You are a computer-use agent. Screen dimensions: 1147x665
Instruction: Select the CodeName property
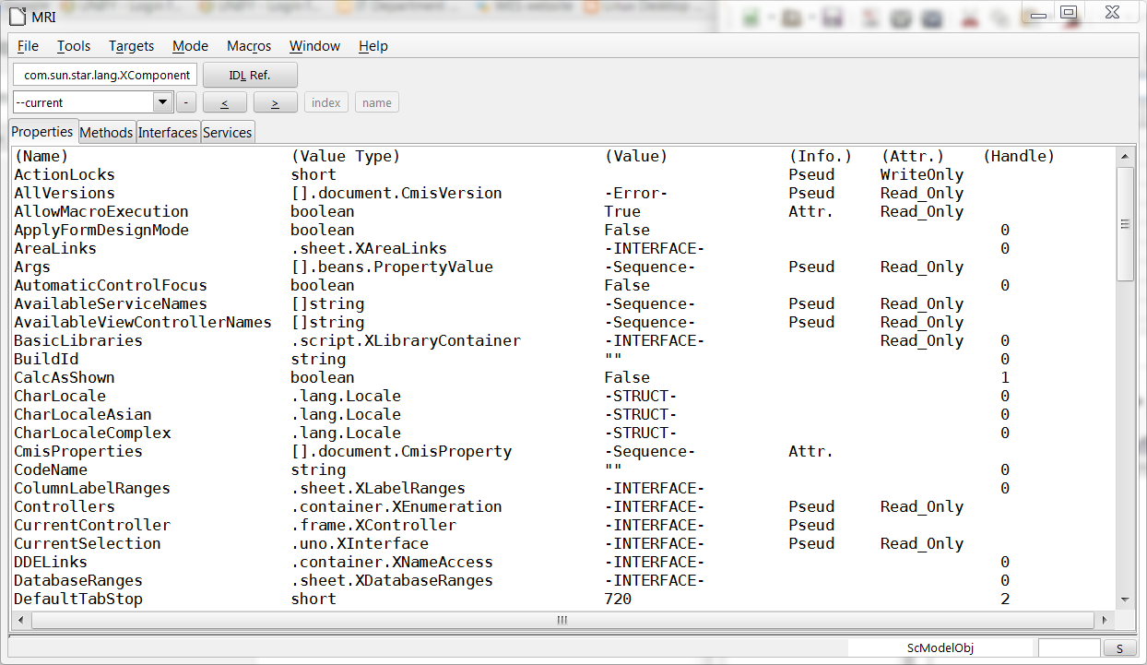(51, 469)
